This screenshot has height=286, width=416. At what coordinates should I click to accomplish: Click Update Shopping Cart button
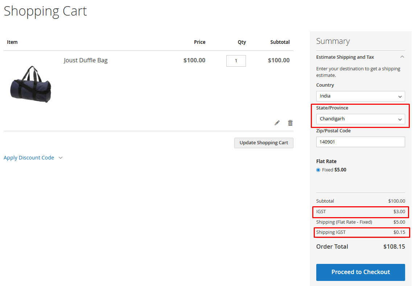(264, 143)
